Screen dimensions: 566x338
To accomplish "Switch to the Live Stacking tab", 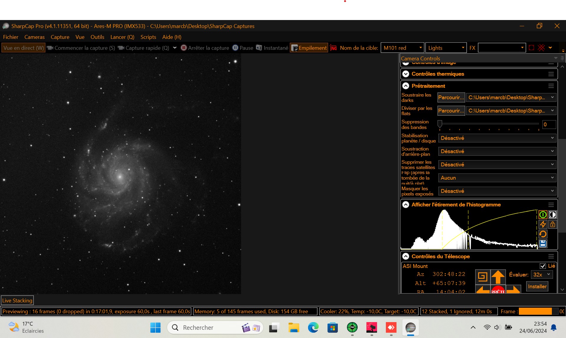I will (x=17, y=300).
